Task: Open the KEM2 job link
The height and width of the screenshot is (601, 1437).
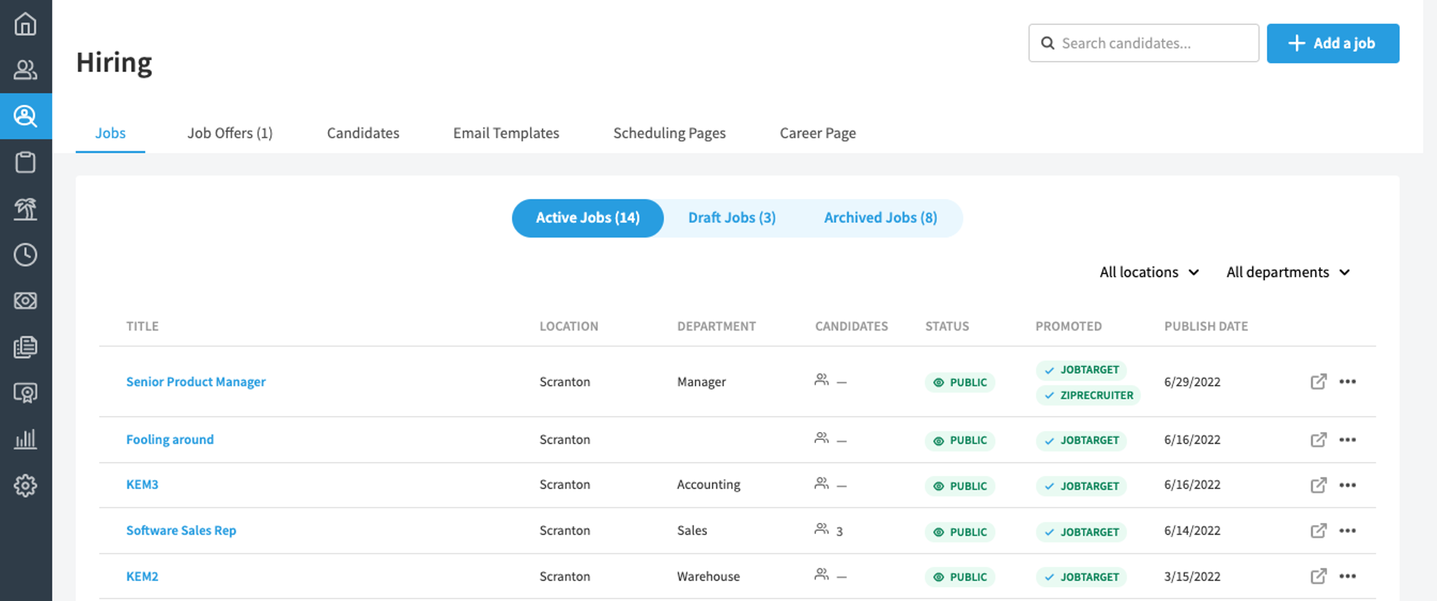Action: [x=142, y=576]
